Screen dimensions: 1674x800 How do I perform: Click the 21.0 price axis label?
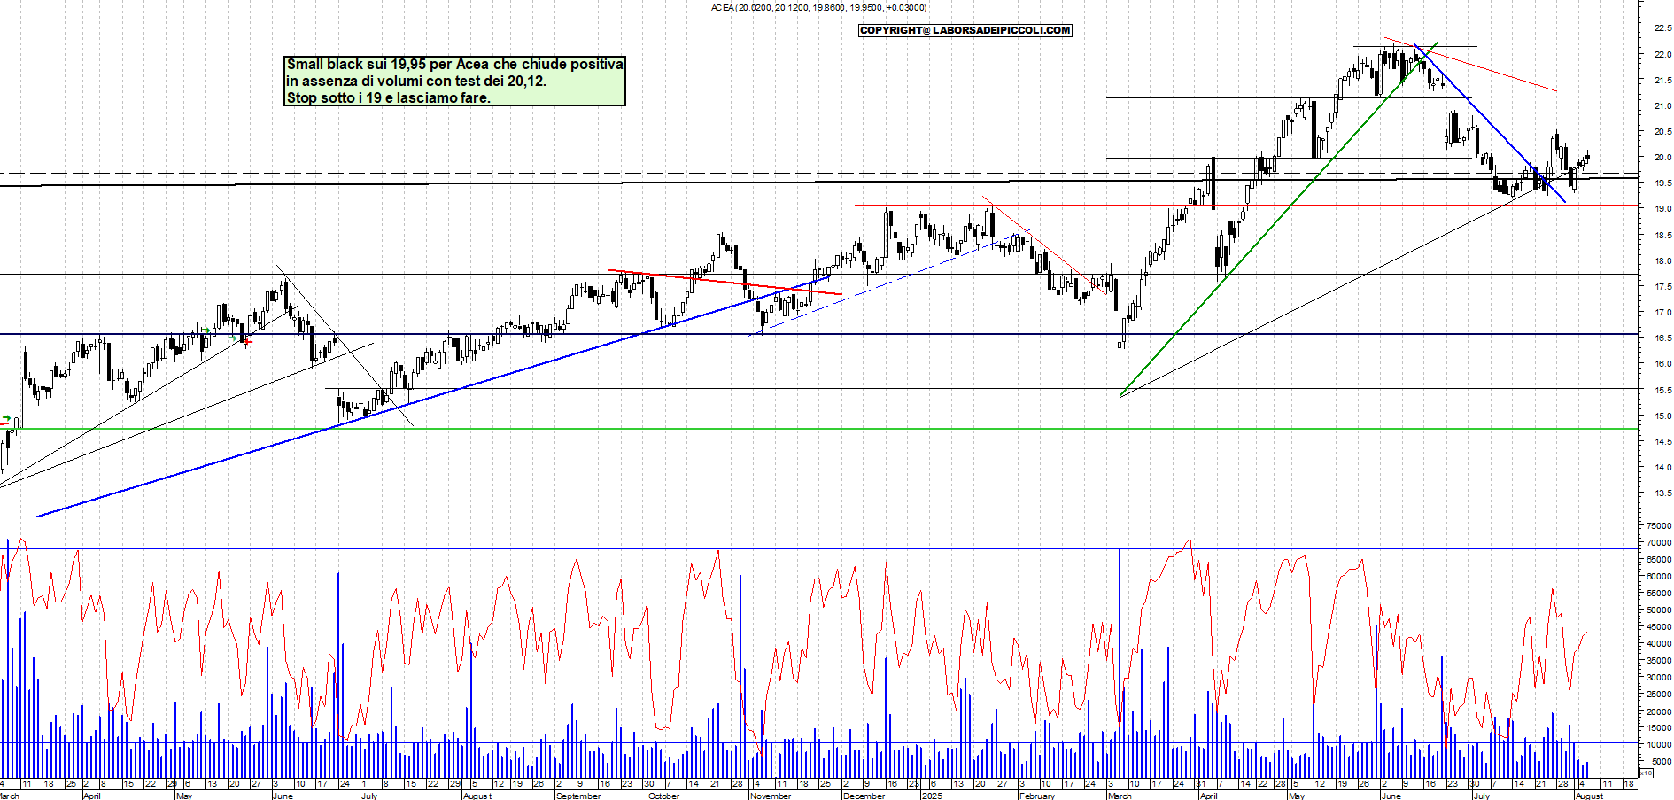[1662, 106]
